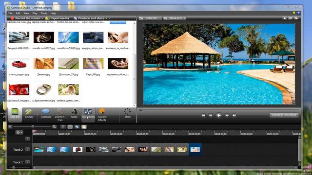312x175 pixels.
Task: Click the full screen preview icon
Action: click(x=291, y=18)
